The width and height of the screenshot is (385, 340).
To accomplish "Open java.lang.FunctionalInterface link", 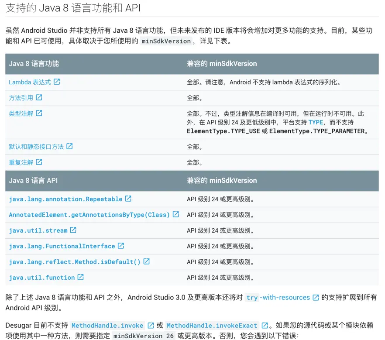I will 62,246.
